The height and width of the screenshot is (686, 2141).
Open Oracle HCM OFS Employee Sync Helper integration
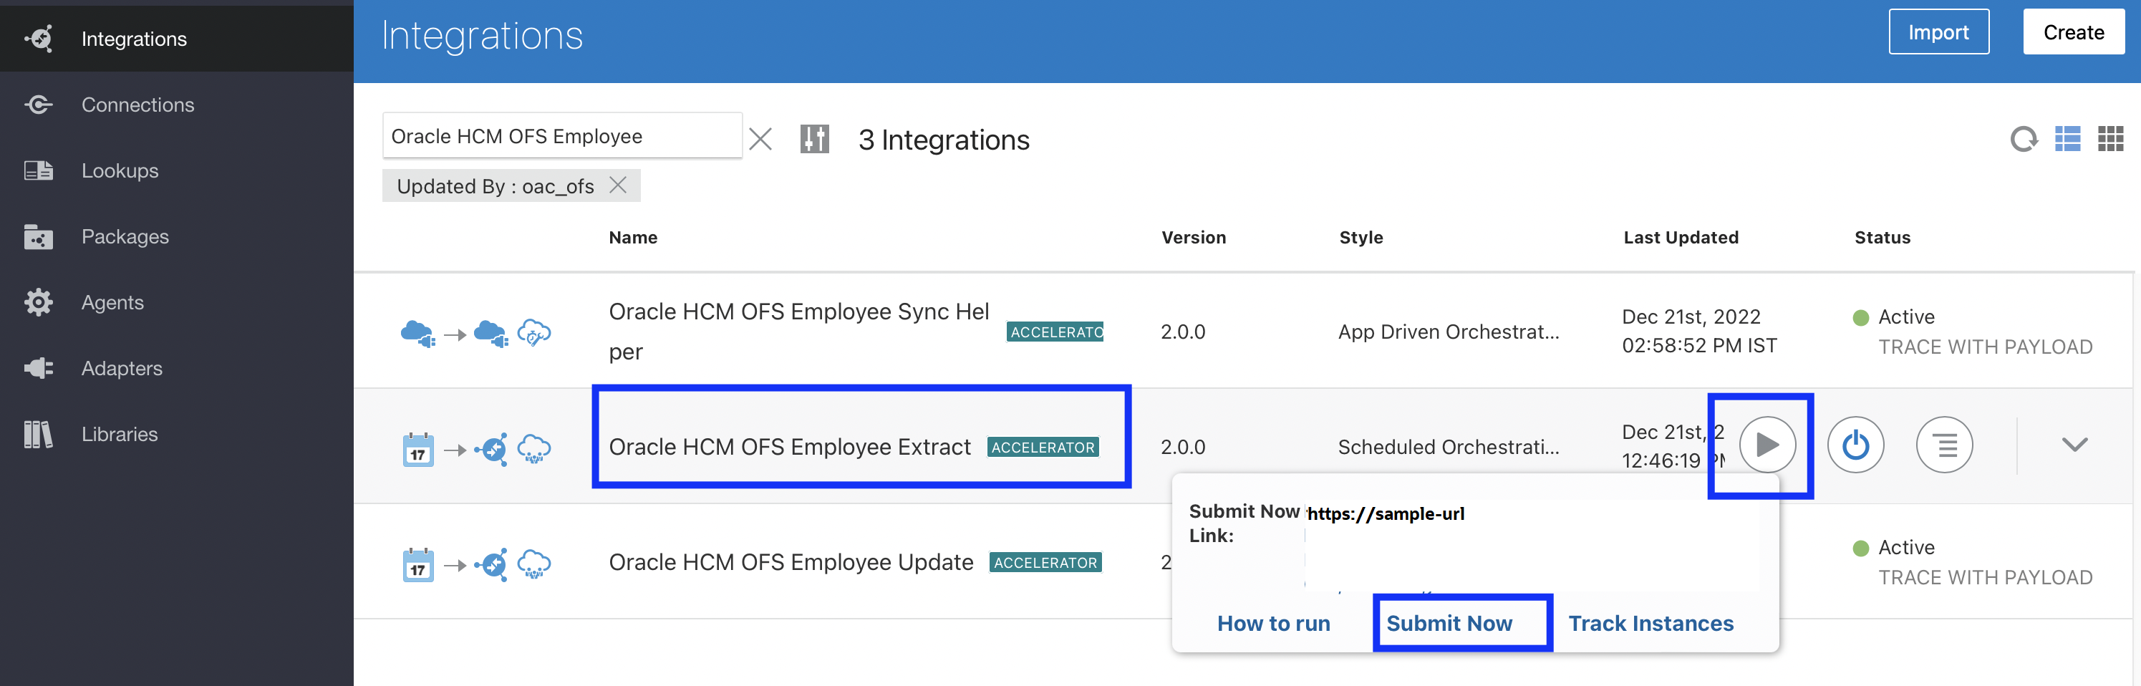click(x=798, y=331)
